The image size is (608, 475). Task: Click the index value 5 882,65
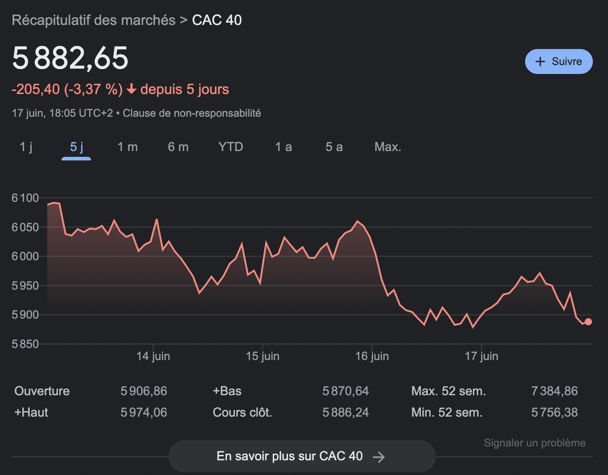point(70,58)
